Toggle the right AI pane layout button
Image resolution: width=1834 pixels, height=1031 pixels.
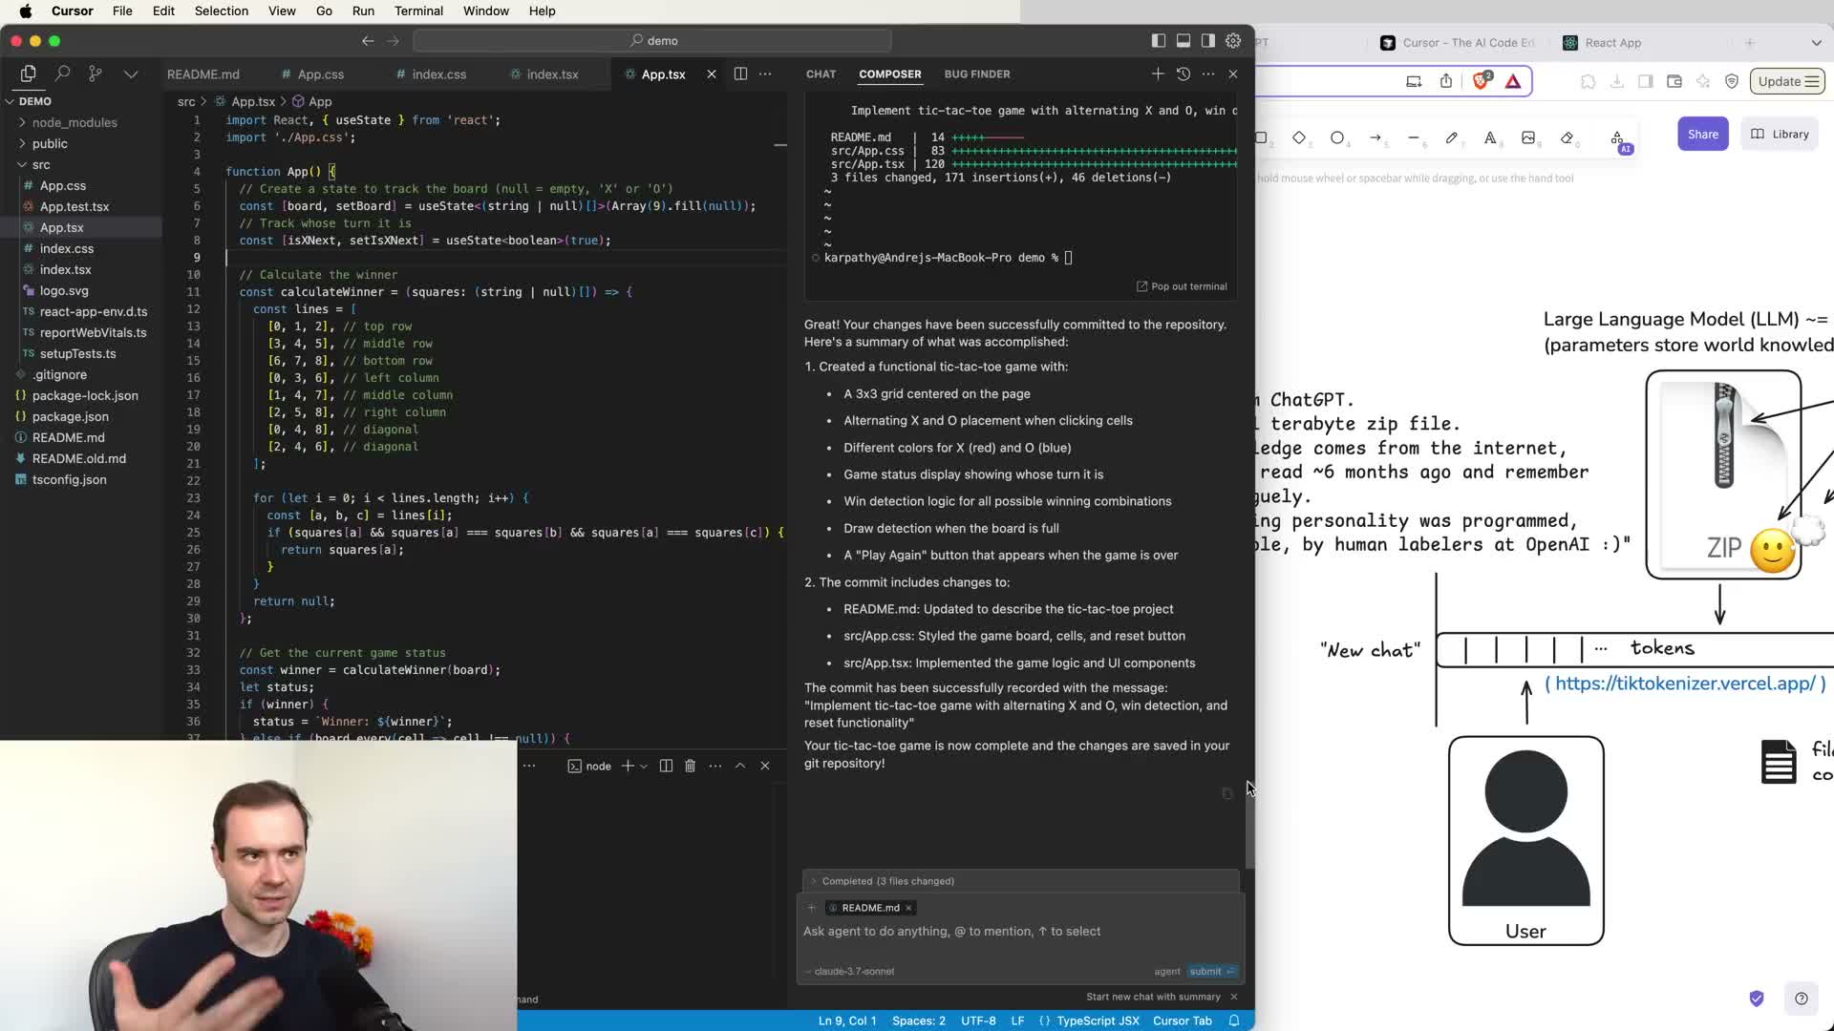[1208, 41]
